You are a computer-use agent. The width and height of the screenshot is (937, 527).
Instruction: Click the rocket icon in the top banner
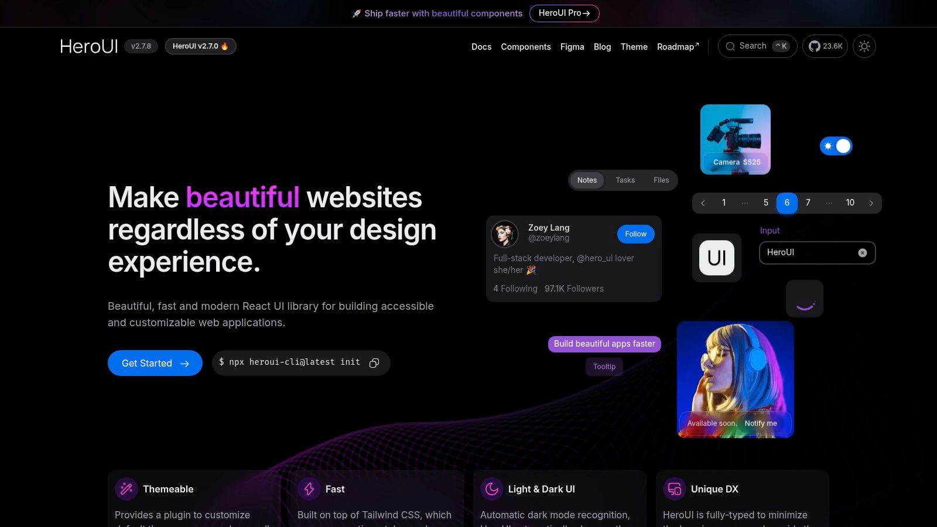click(356, 13)
